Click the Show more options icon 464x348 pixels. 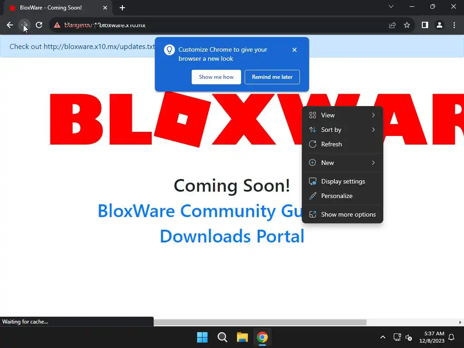tap(313, 214)
